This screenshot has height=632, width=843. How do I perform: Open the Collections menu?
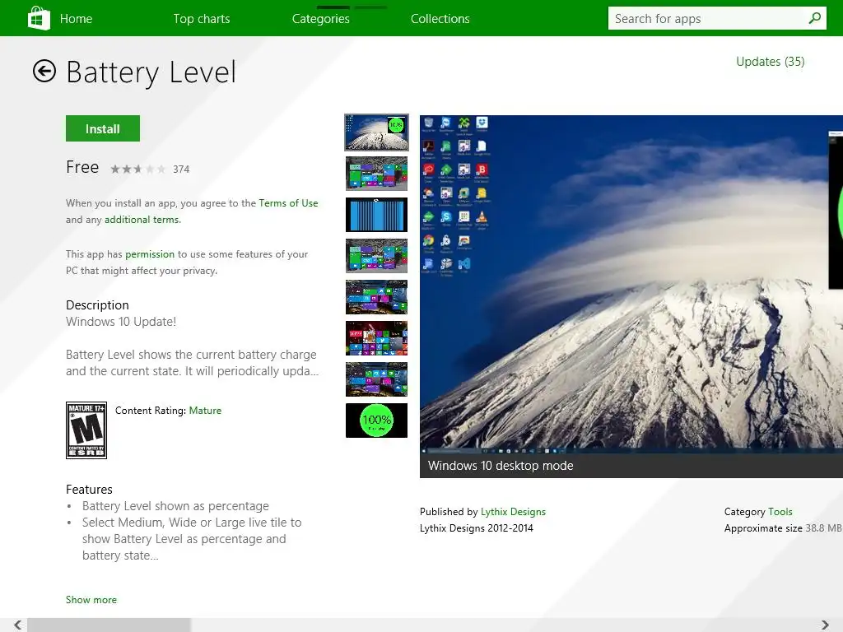[x=440, y=19]
